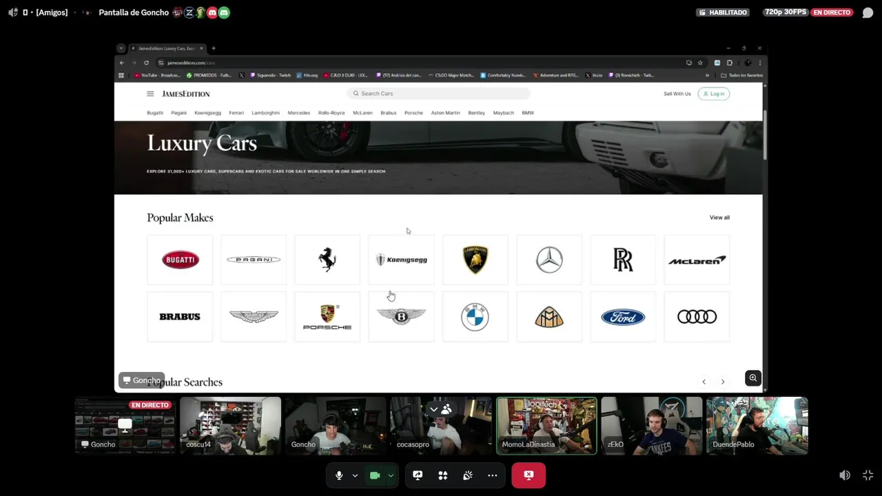Viewport: 882px width, 496px height.
Task: Select MomoLaDinastia participant tile
Action: pyautogui.click(x=546, y=426)
